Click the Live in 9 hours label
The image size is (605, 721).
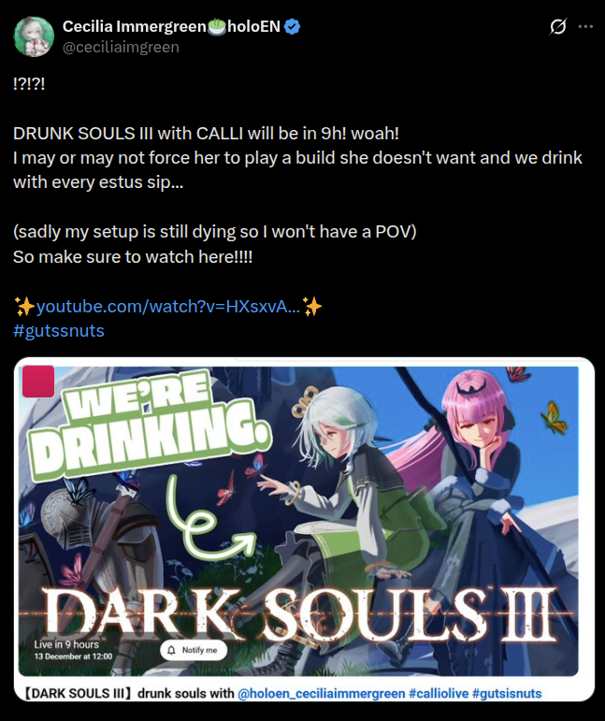pyautogui.click(x=66, y=644)
